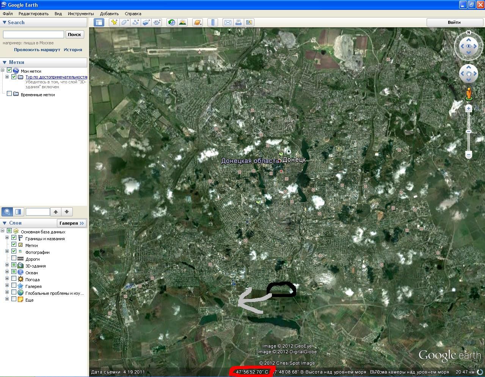Toggle sunlight across the landscape icon
485x377 pixels.
pyautogui.click(x=182, y=22)
